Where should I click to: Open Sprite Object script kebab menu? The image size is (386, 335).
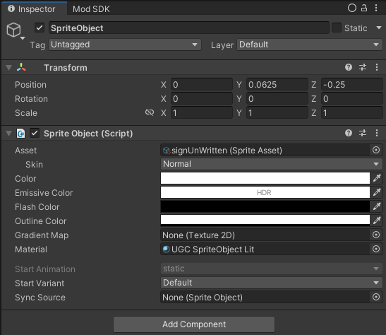(x=377, y=133)
